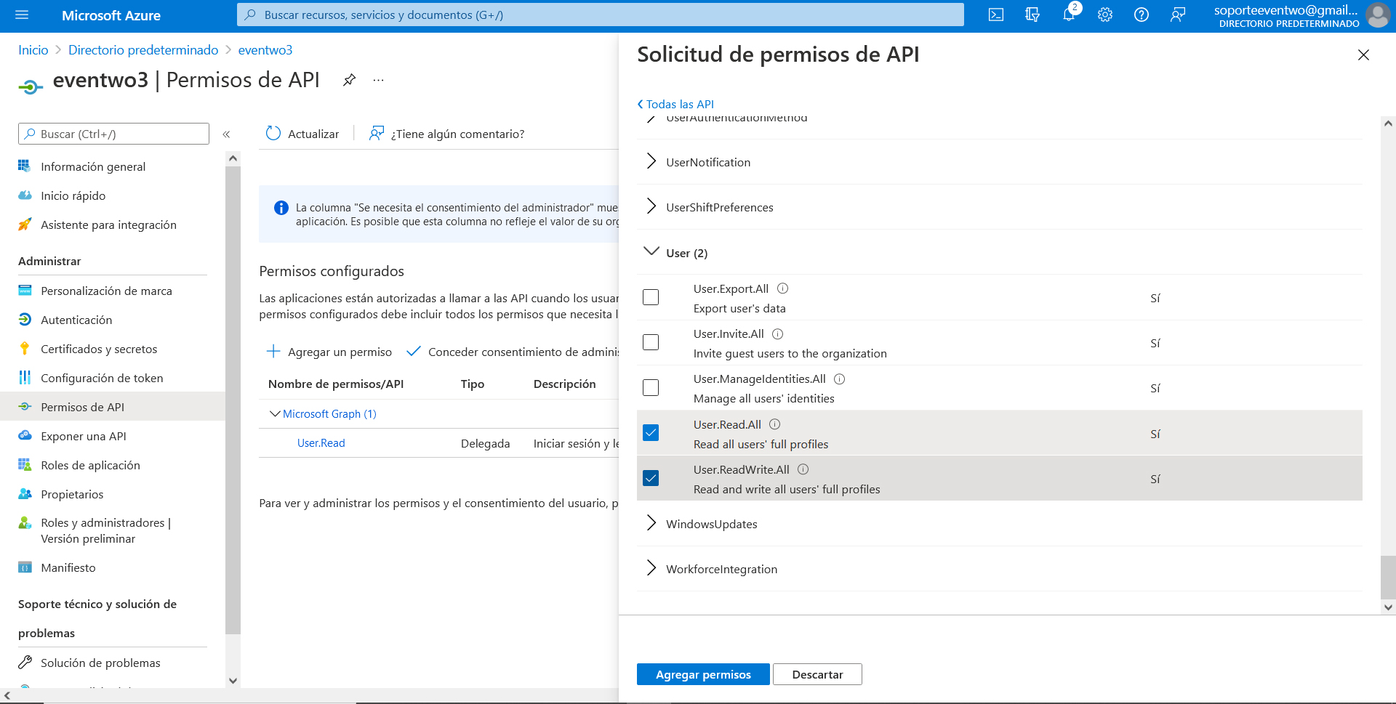Sort by the Nombre de permisos/API column header
Screen dimensions: 1396x704
pos(336,384)
